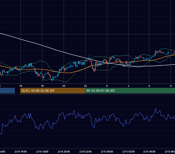This screenshot has height=154, width=175.
Task: Click the 2/14 22:00 date label
Action: [x=85, y=152]
